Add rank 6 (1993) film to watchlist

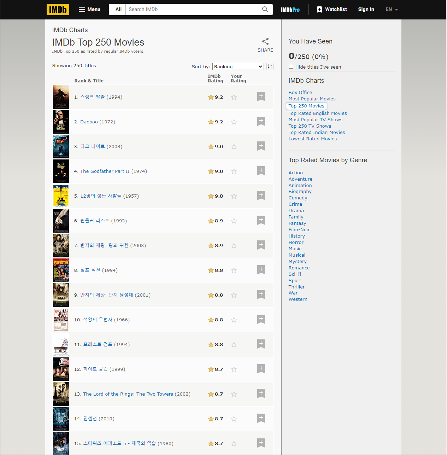pos(261,220)
